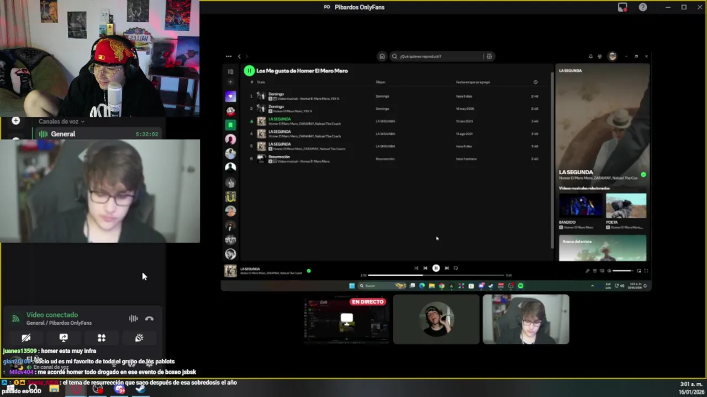The height and width of the screenshot is (397, 707).
Task: Open Spotify profile avatar menu
Action: click(612, 56)
